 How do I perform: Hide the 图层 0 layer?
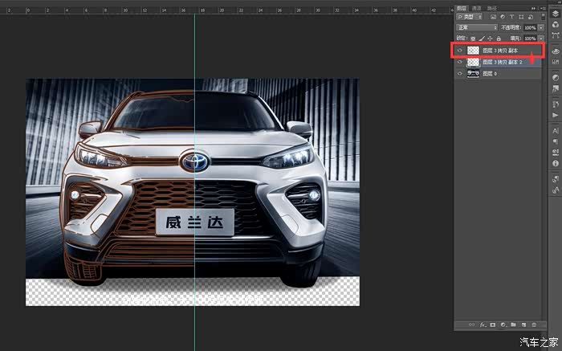[x=459, y=73]
